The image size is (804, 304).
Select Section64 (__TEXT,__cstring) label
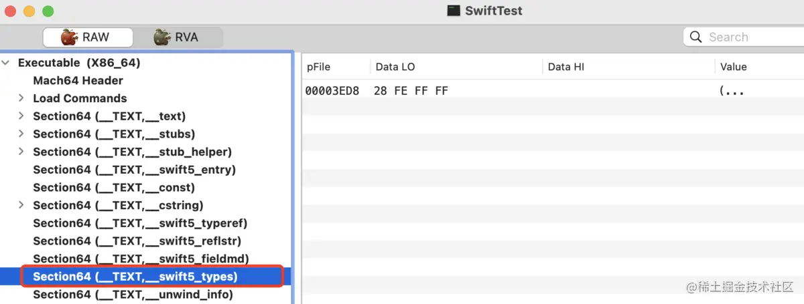pos(118,205)
